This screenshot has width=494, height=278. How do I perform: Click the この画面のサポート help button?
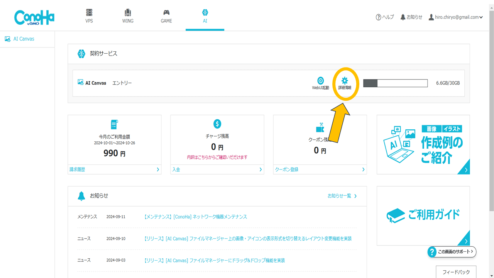click(452, 252)
